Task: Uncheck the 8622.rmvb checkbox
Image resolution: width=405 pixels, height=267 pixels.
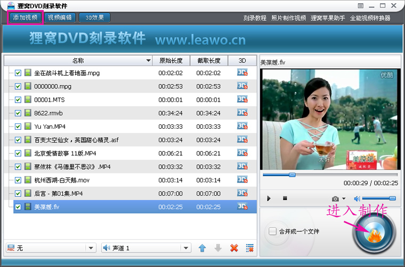Action: [18, 113]
